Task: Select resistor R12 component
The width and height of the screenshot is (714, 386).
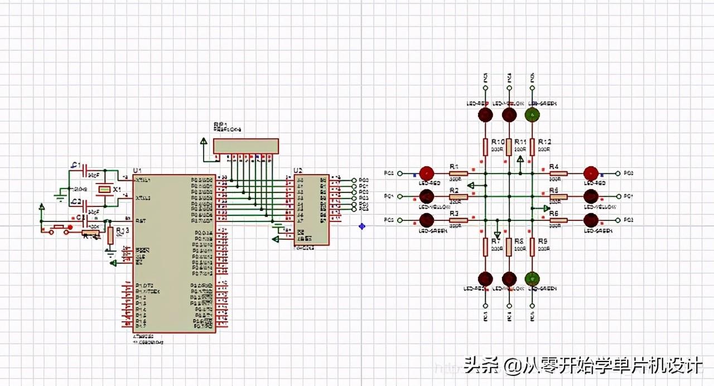Action: [532, 147]
